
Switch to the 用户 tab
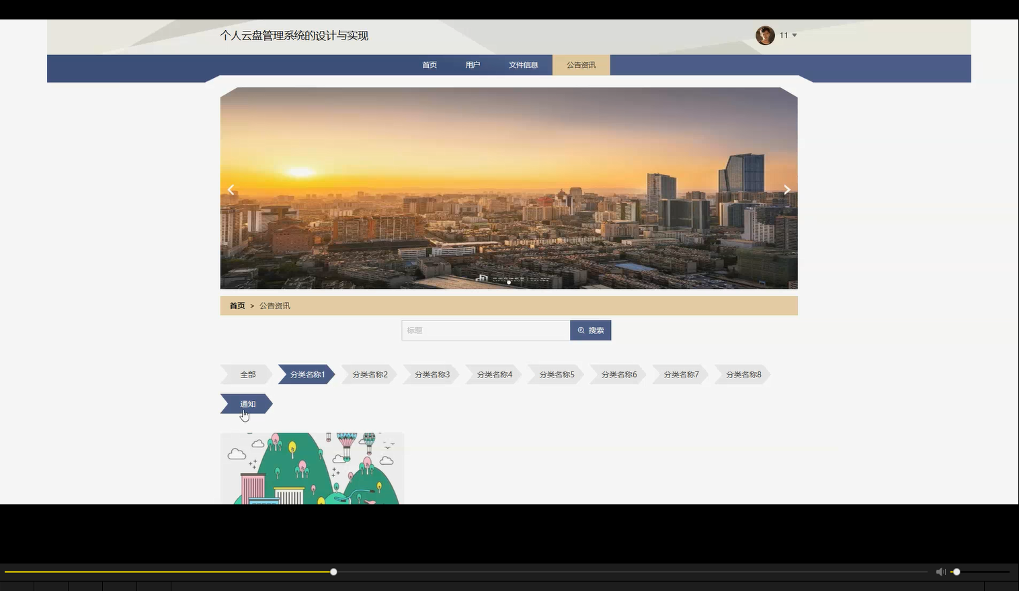[473, 64]
